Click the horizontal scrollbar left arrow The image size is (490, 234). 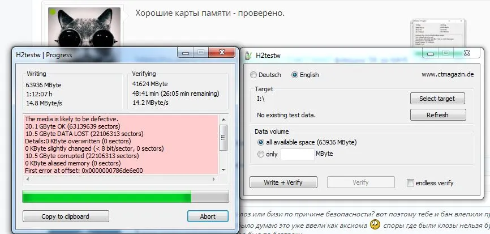28,179
